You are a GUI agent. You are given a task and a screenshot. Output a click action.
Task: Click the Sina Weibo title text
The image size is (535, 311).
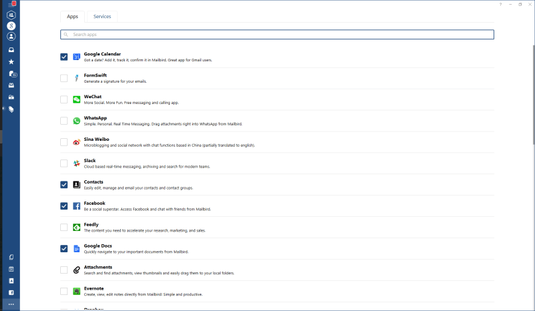(96, 139)
